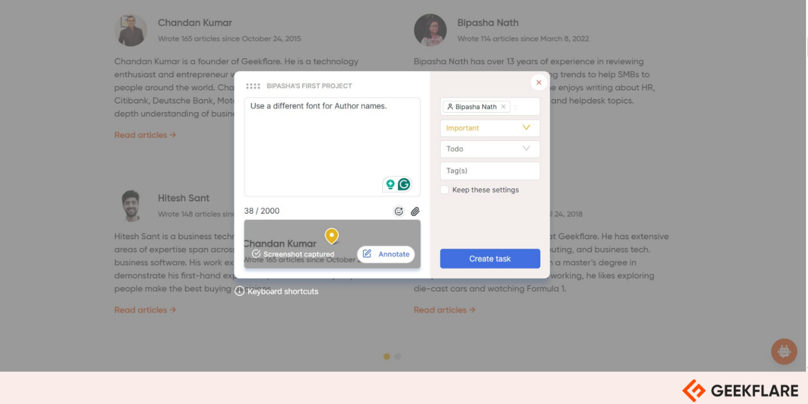Expand the Important priority dropdown
The image size is (808, 404).
[526, 127]
